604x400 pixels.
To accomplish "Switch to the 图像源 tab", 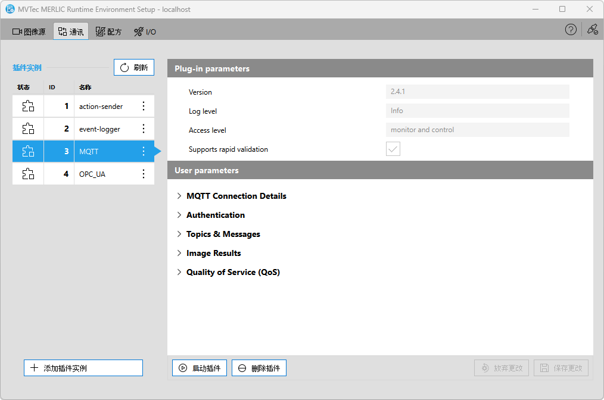I will (29, 32).
